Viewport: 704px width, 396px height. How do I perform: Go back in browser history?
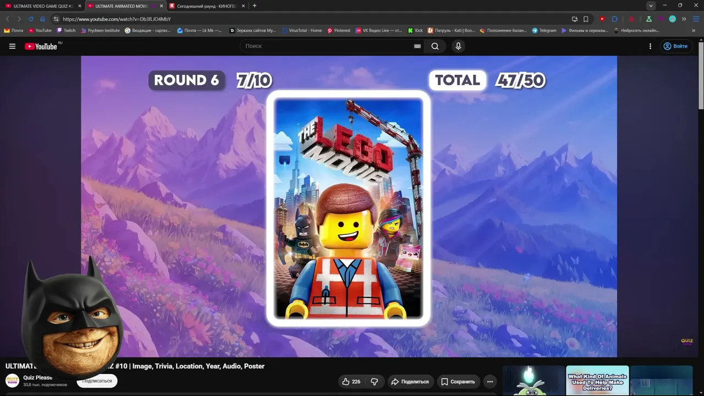click(x=7, y=19)
